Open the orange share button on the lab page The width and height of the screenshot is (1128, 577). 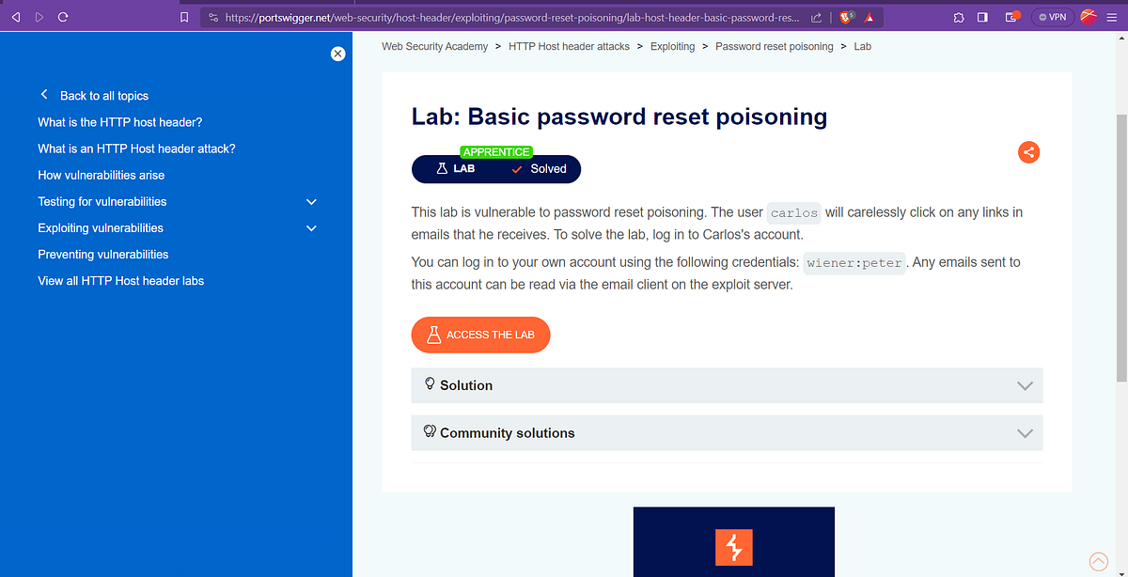click(x=1028, y=151)
